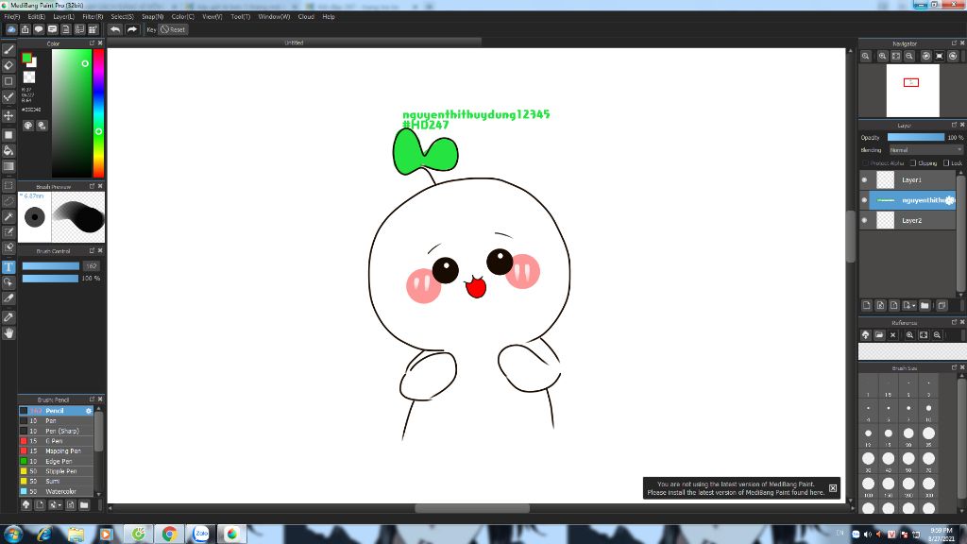This screenshot has height=544, width=967.
Task: Add a new layer in Layer panel
Action: point(867,305)
